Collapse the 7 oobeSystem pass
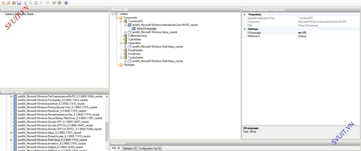Screen dimensions: 361x151 tap(121, 57)
